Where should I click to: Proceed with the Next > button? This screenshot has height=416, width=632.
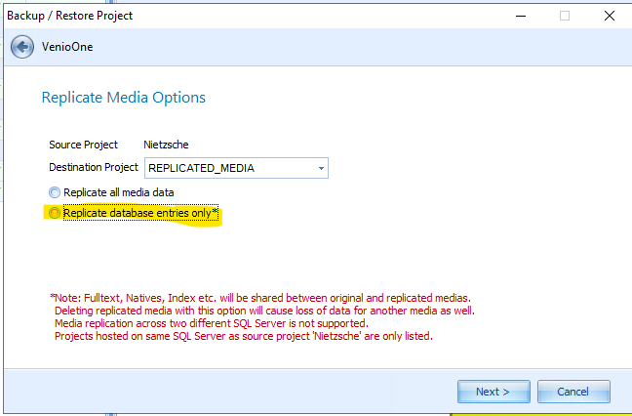(494, 392)
